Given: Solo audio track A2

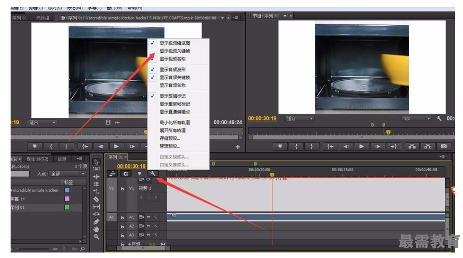Looking at the screenshot, I should tap(156, 226).
